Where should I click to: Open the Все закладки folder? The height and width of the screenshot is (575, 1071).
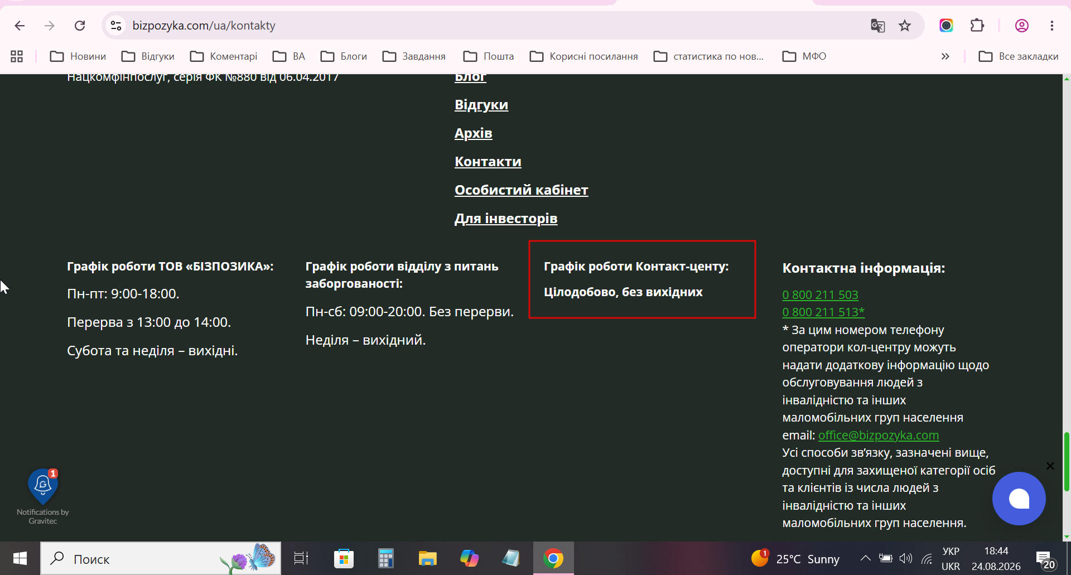click(x=1019, y=56)
